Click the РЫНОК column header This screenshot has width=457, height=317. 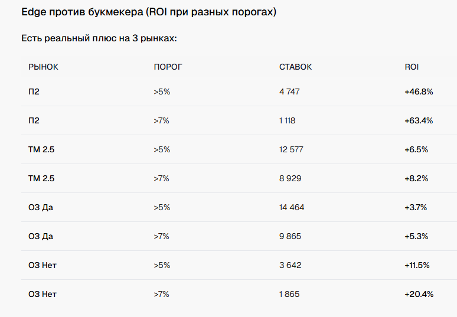[43, 67]
